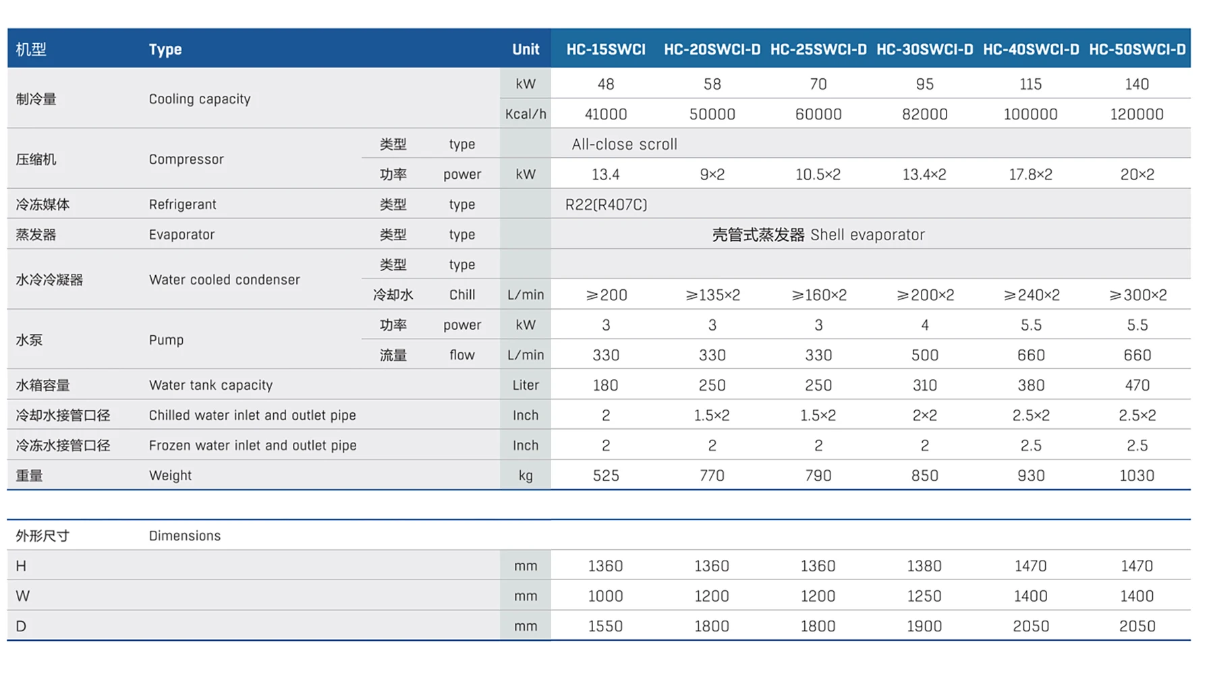1211x684 pixels.
Task: Click the ≥300×2 chill flow value
Action: 1137,295
